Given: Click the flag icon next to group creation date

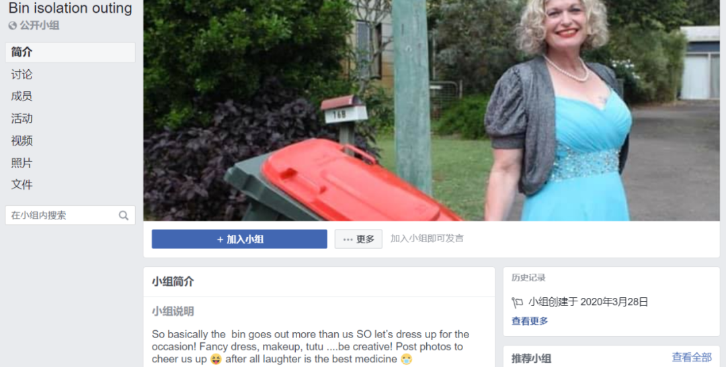Looking at the screenshot, I should 517,303.
